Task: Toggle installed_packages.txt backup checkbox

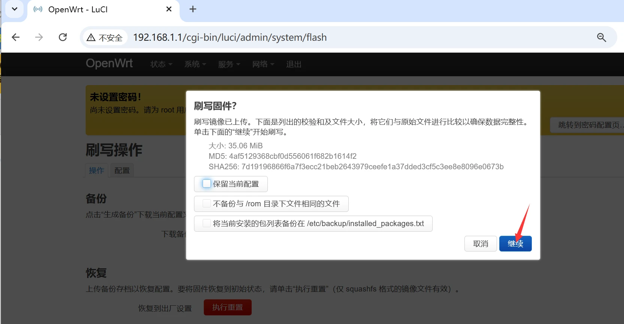Action: point(206,223)
